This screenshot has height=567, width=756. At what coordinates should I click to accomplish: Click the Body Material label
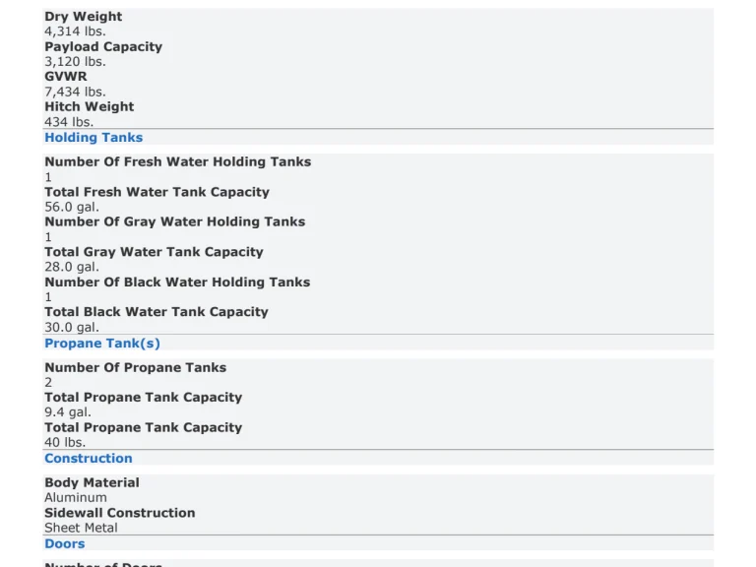[x=92, y=482]
